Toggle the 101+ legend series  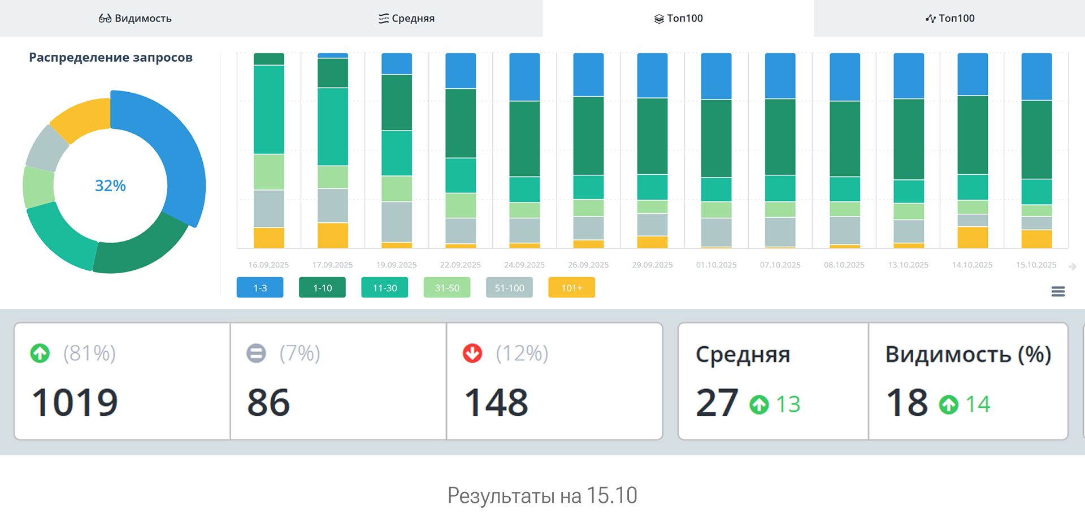coord(571,288)
